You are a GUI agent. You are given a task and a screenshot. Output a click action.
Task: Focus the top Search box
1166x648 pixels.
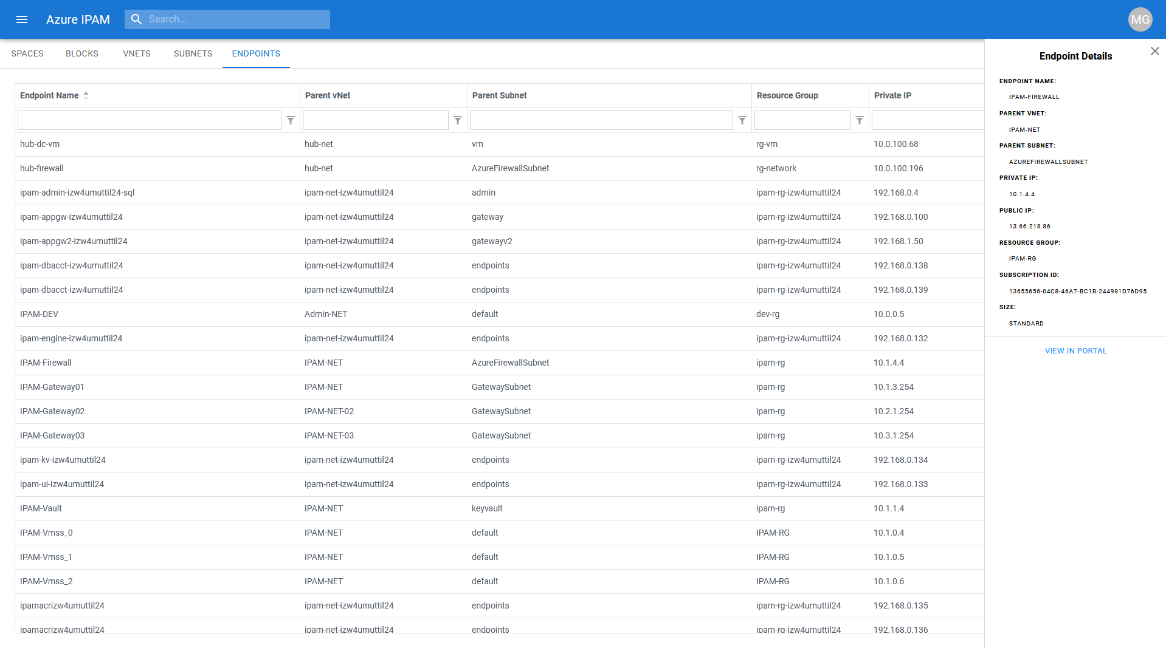point(227,19)
